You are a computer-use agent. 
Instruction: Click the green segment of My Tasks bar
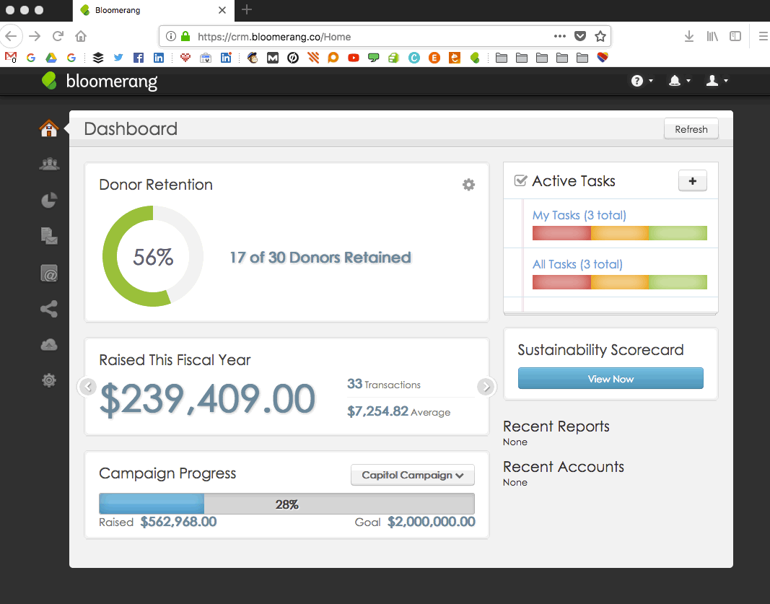click(678, 233)
